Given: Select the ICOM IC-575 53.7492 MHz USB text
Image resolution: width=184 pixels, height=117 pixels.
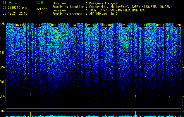Looking at the screenshot, I should pos(117,10).
